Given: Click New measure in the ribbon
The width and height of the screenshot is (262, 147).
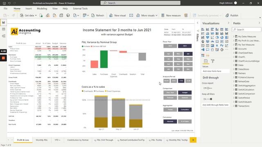Looking at the screenshot, I should coord(171,16).
